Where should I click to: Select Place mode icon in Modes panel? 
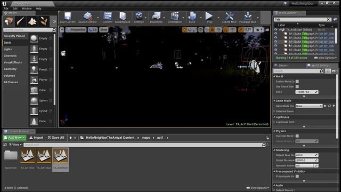[x=9, y=21]
